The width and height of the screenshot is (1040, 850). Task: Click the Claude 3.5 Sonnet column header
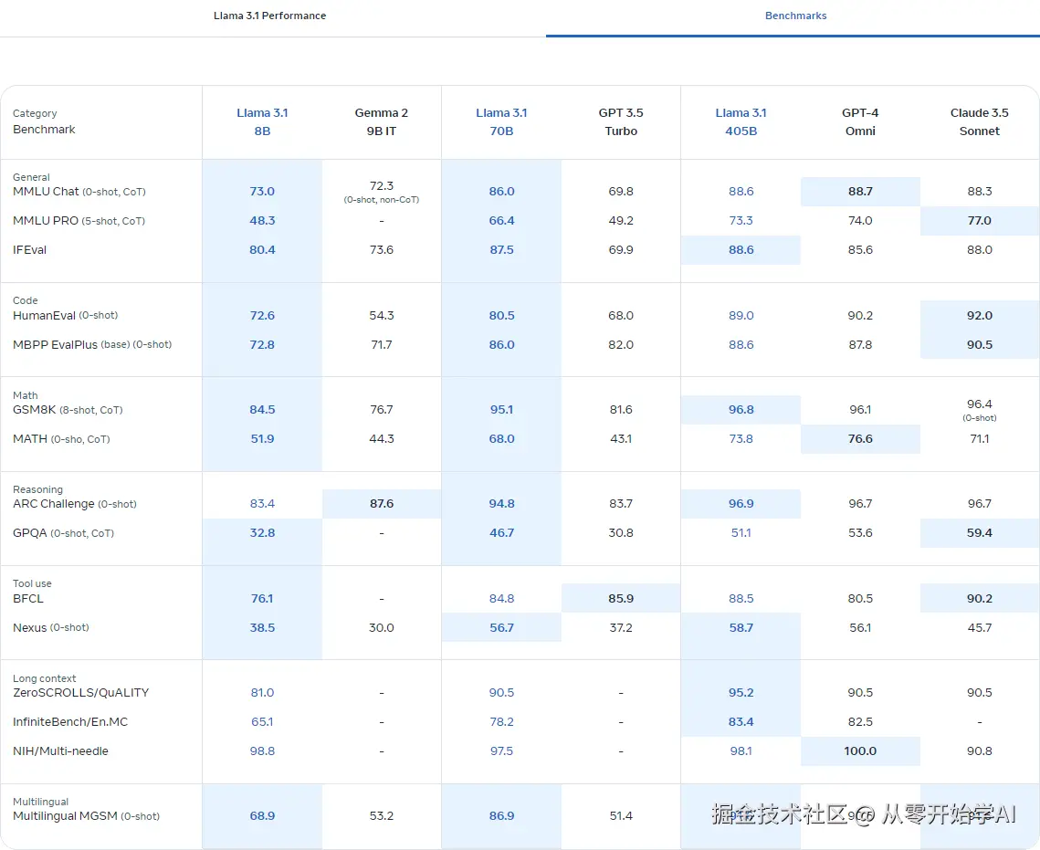979,122
